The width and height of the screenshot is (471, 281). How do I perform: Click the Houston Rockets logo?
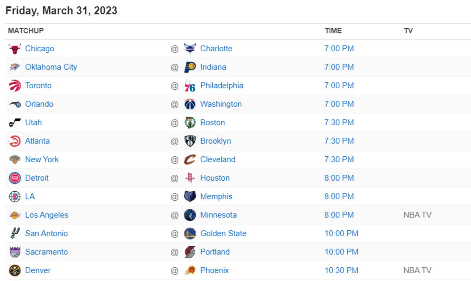[190, 178]
